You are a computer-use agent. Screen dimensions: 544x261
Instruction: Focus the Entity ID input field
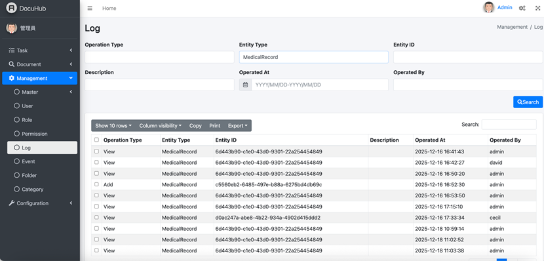(x=468, y=57)
